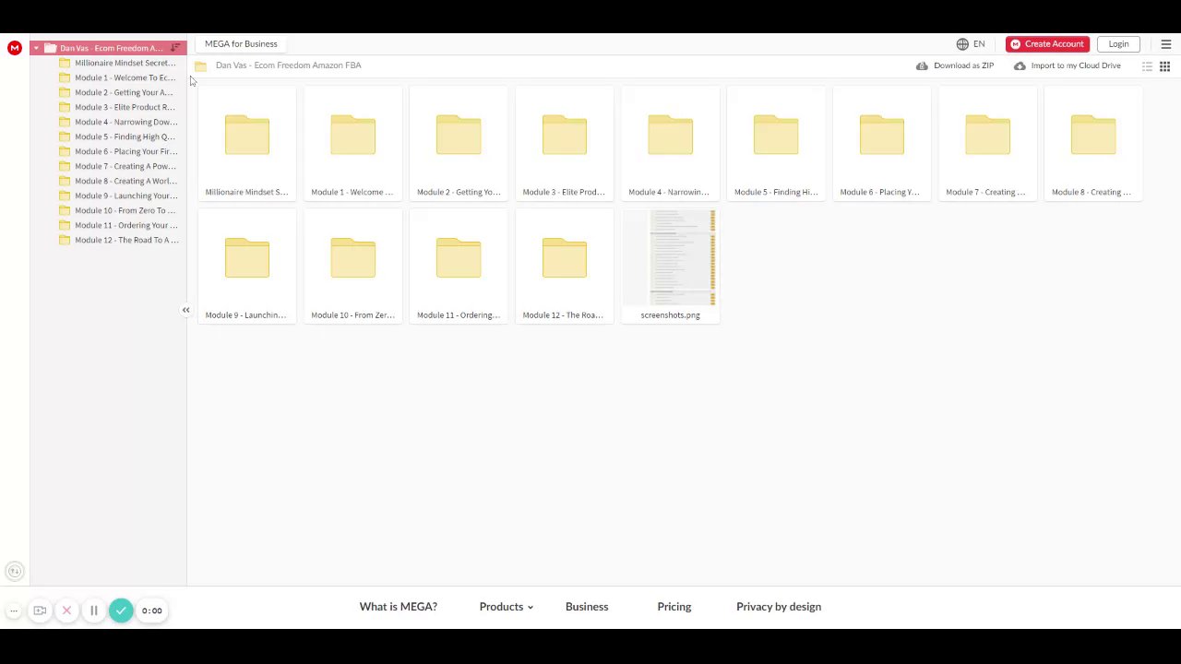Select the screenshots.png thumbnail
Screen dimensions: 1181x664
[671, 257]
